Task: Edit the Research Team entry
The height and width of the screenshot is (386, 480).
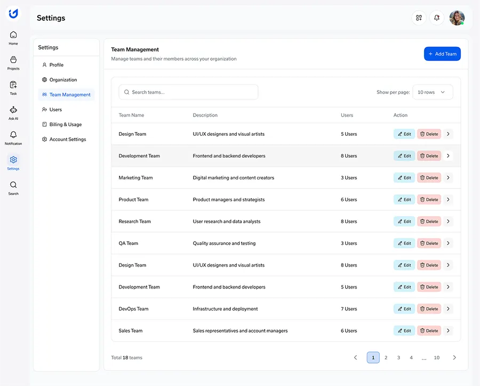Action: 404,221
